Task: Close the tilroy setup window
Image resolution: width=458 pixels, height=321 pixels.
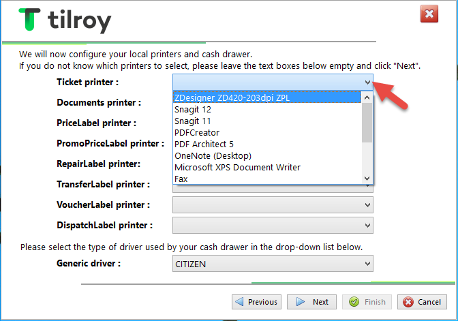Action: (429, 14)
